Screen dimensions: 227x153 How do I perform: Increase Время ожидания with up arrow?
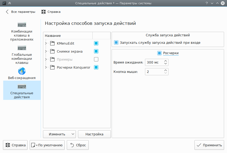(x=166, y=61)
